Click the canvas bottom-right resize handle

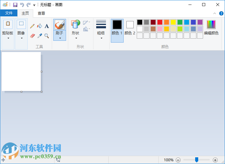coord(42,92)
